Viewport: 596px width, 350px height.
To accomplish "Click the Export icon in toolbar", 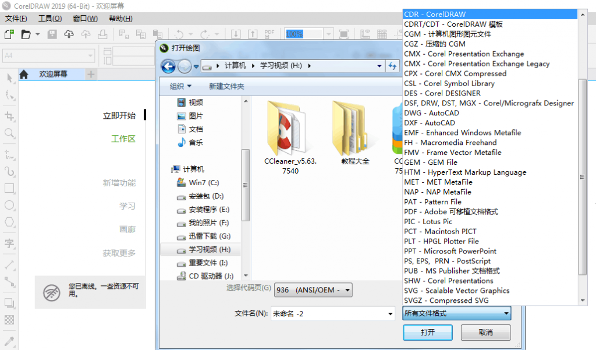I will [x=253, y=34].
